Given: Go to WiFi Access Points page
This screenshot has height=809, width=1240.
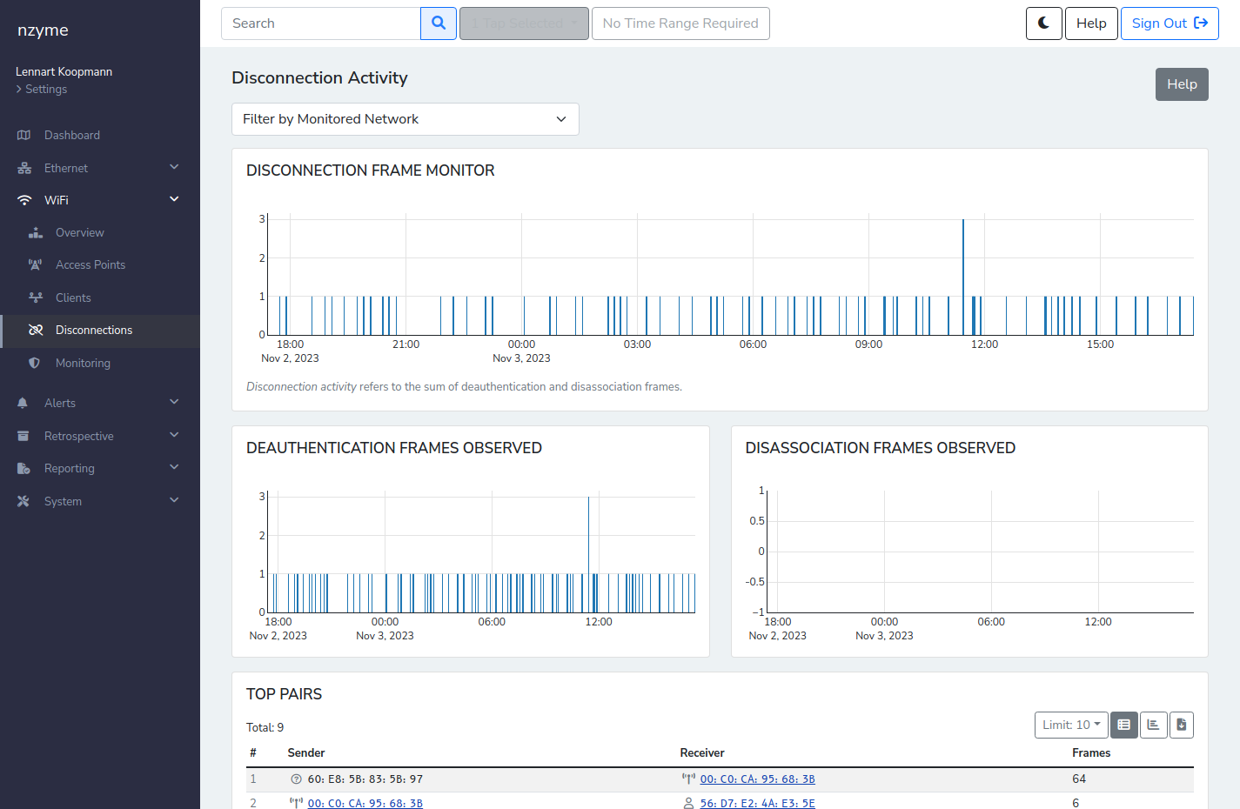Looking at the screenshot, I should pyautogui.click(x=90, y=265).
